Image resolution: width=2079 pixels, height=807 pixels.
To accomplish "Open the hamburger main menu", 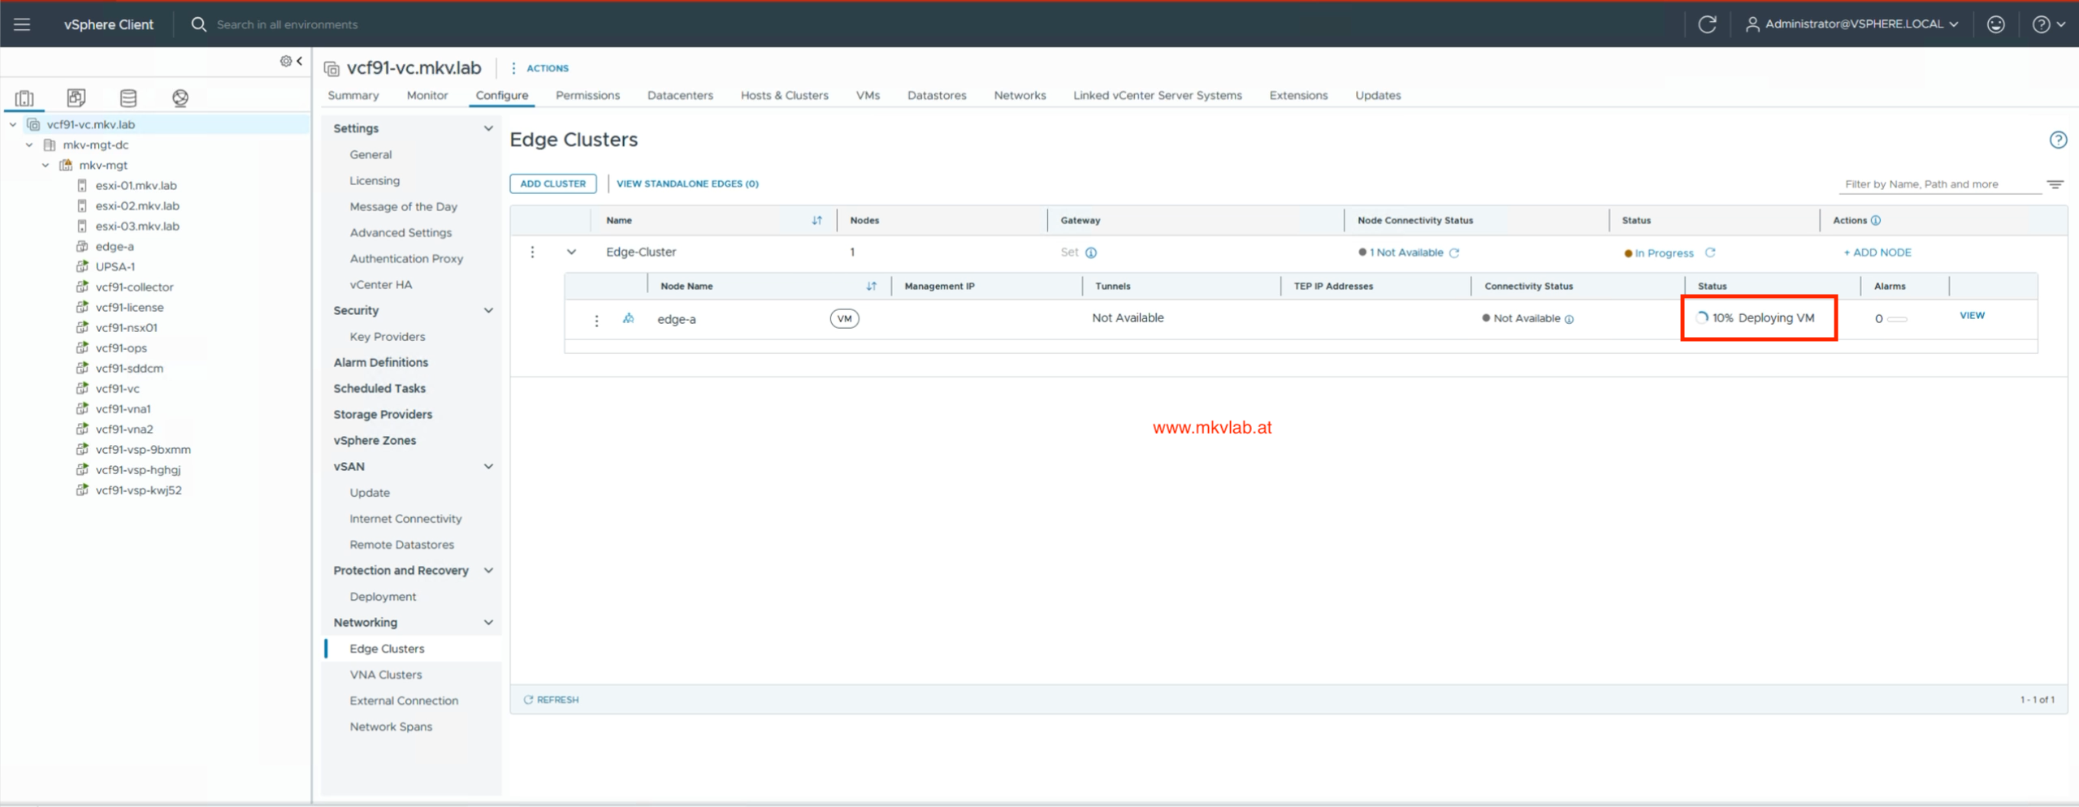I will 22,24.
